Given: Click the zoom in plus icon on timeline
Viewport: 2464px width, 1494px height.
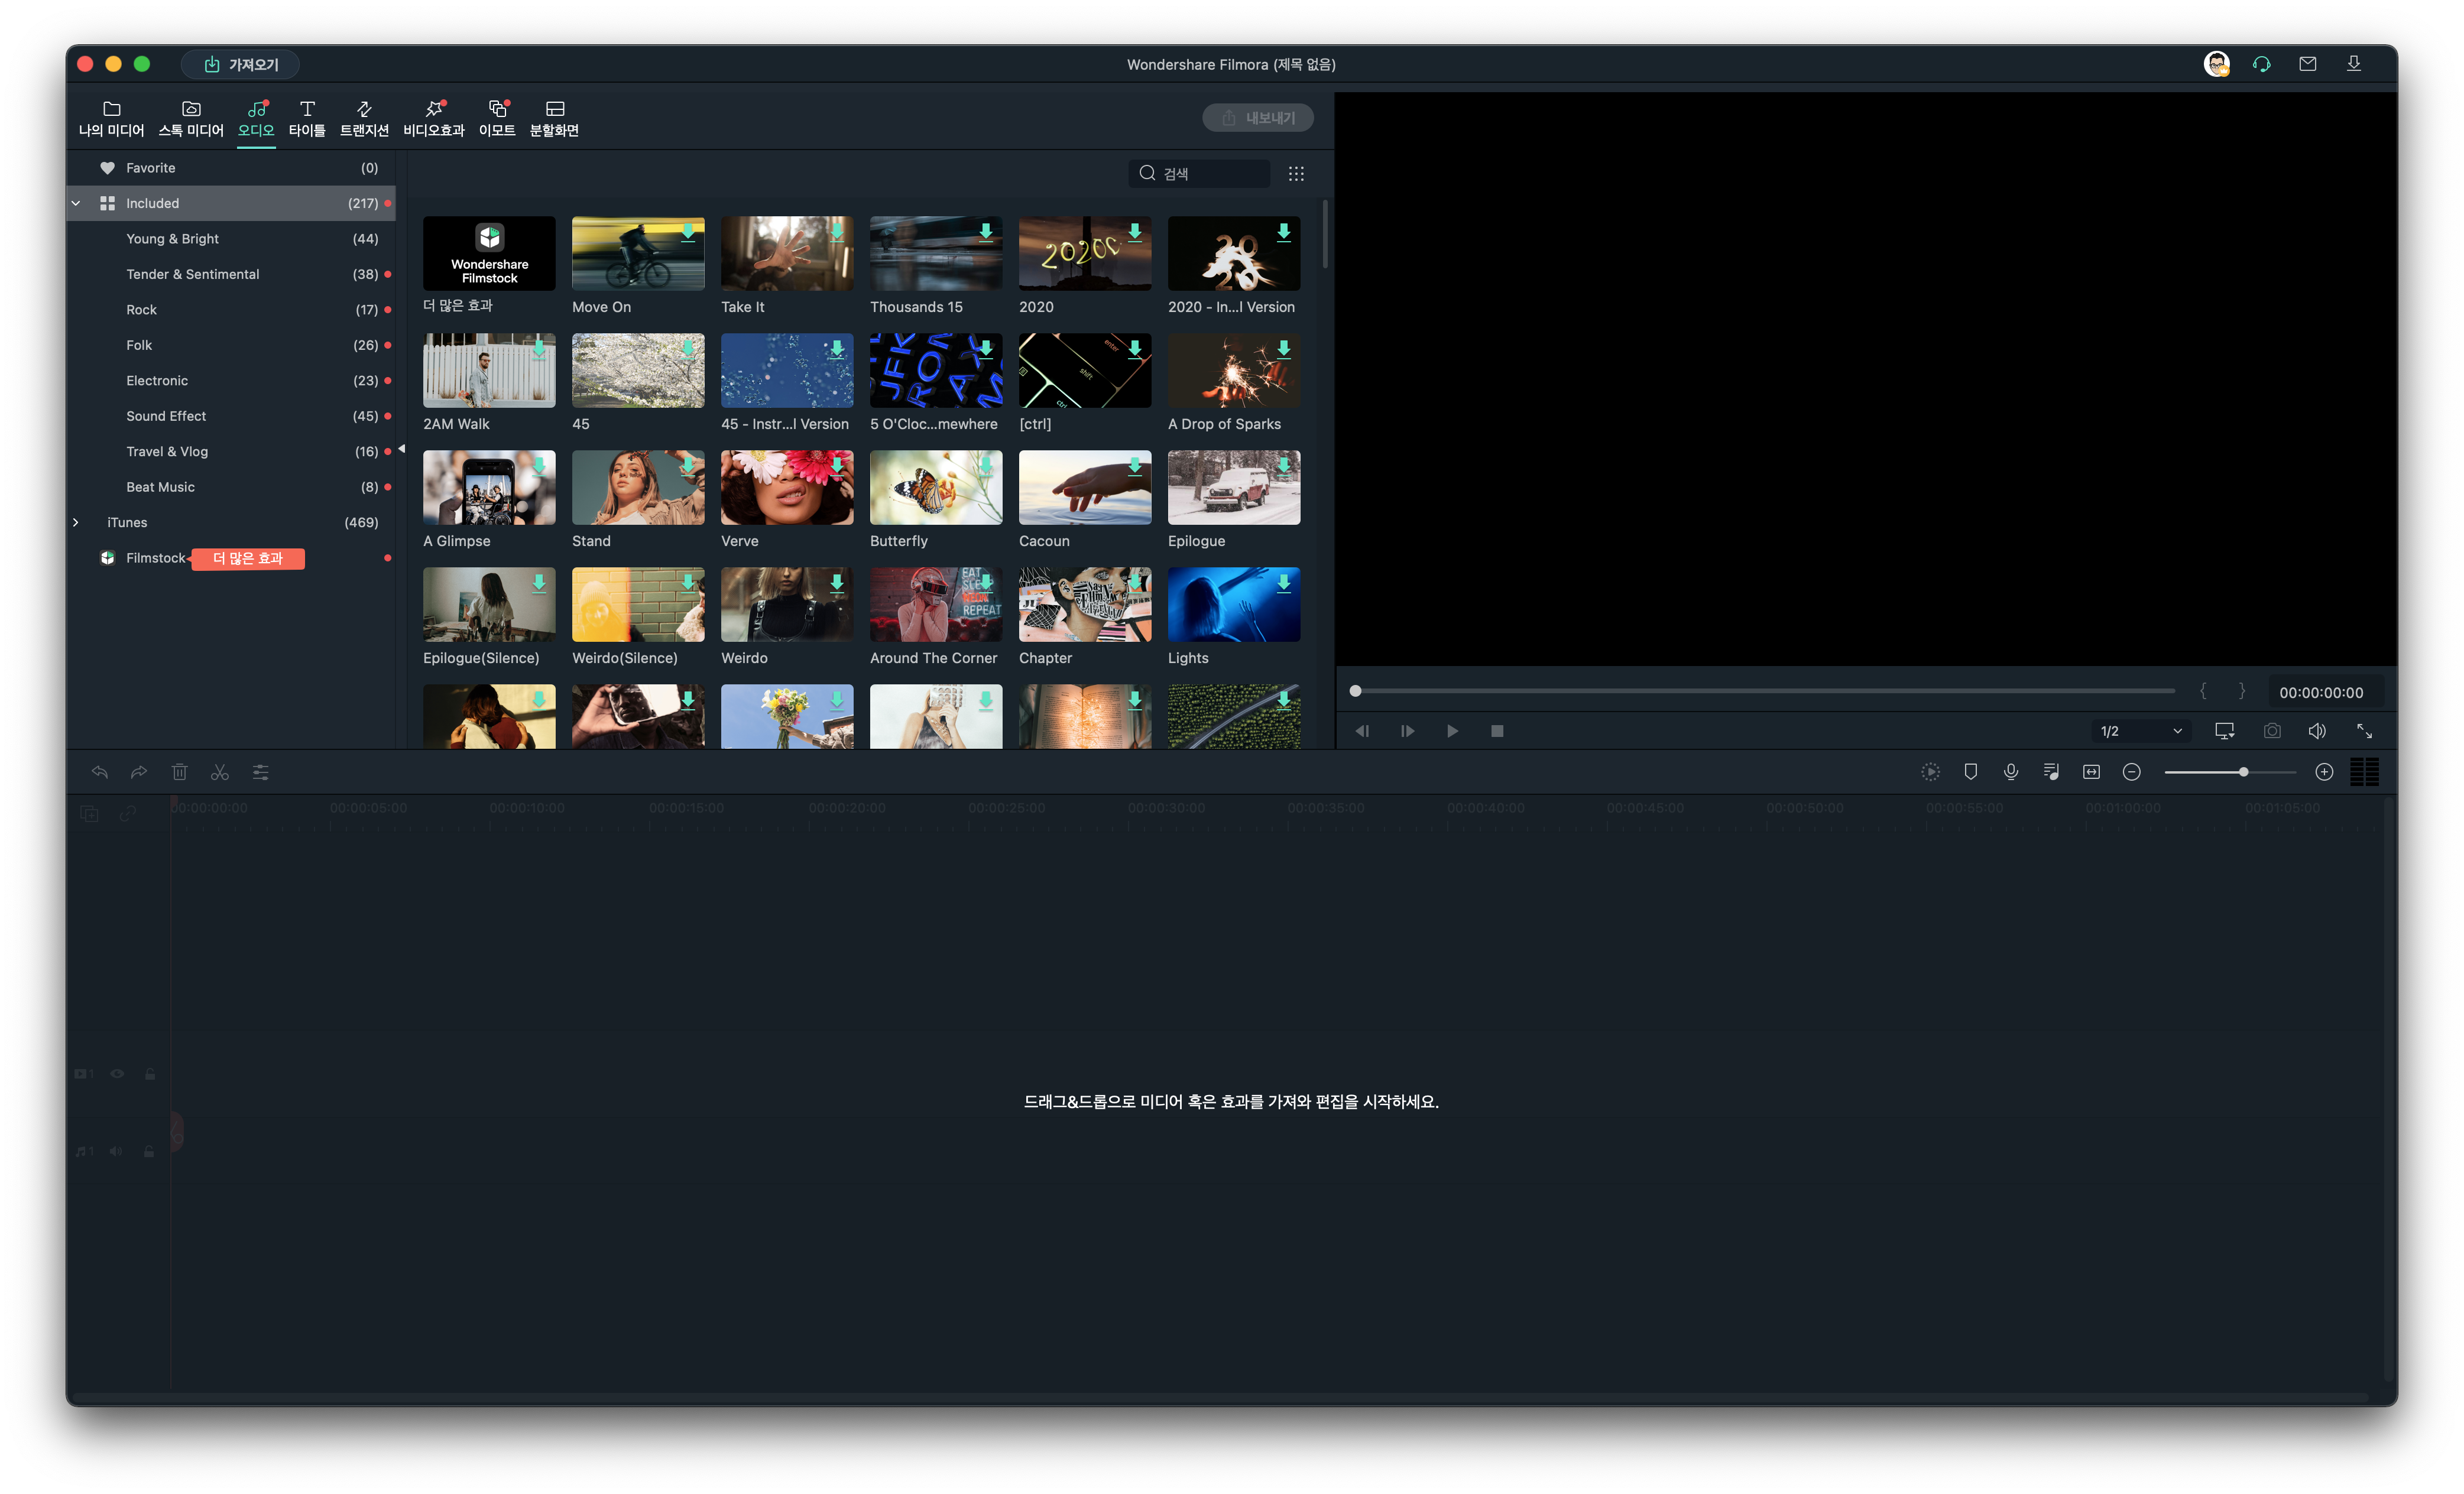Looking at the screenshot, I should click(x=2324, y=772).
